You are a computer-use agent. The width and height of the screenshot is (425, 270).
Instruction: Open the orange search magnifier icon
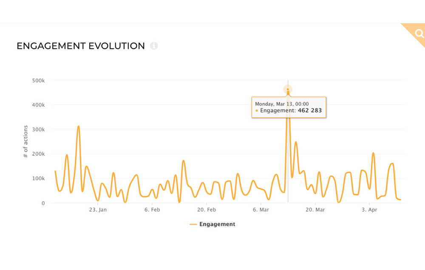tap(419, 33)
